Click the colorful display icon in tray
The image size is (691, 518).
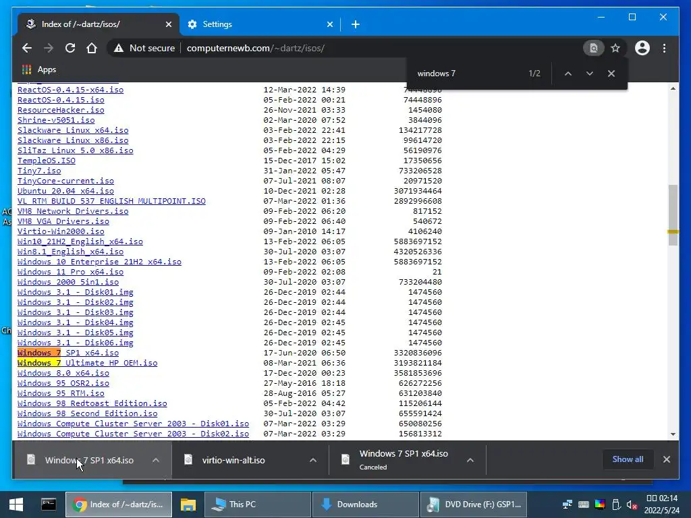tap(600, 505)
